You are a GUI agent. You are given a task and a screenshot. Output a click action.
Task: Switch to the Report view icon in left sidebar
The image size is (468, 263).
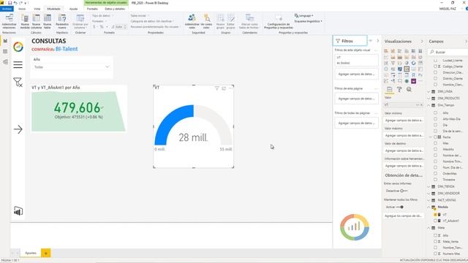click(5, 41)
